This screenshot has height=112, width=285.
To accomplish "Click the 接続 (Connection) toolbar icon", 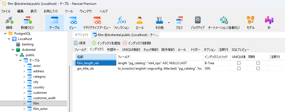I will pos(9,20).
